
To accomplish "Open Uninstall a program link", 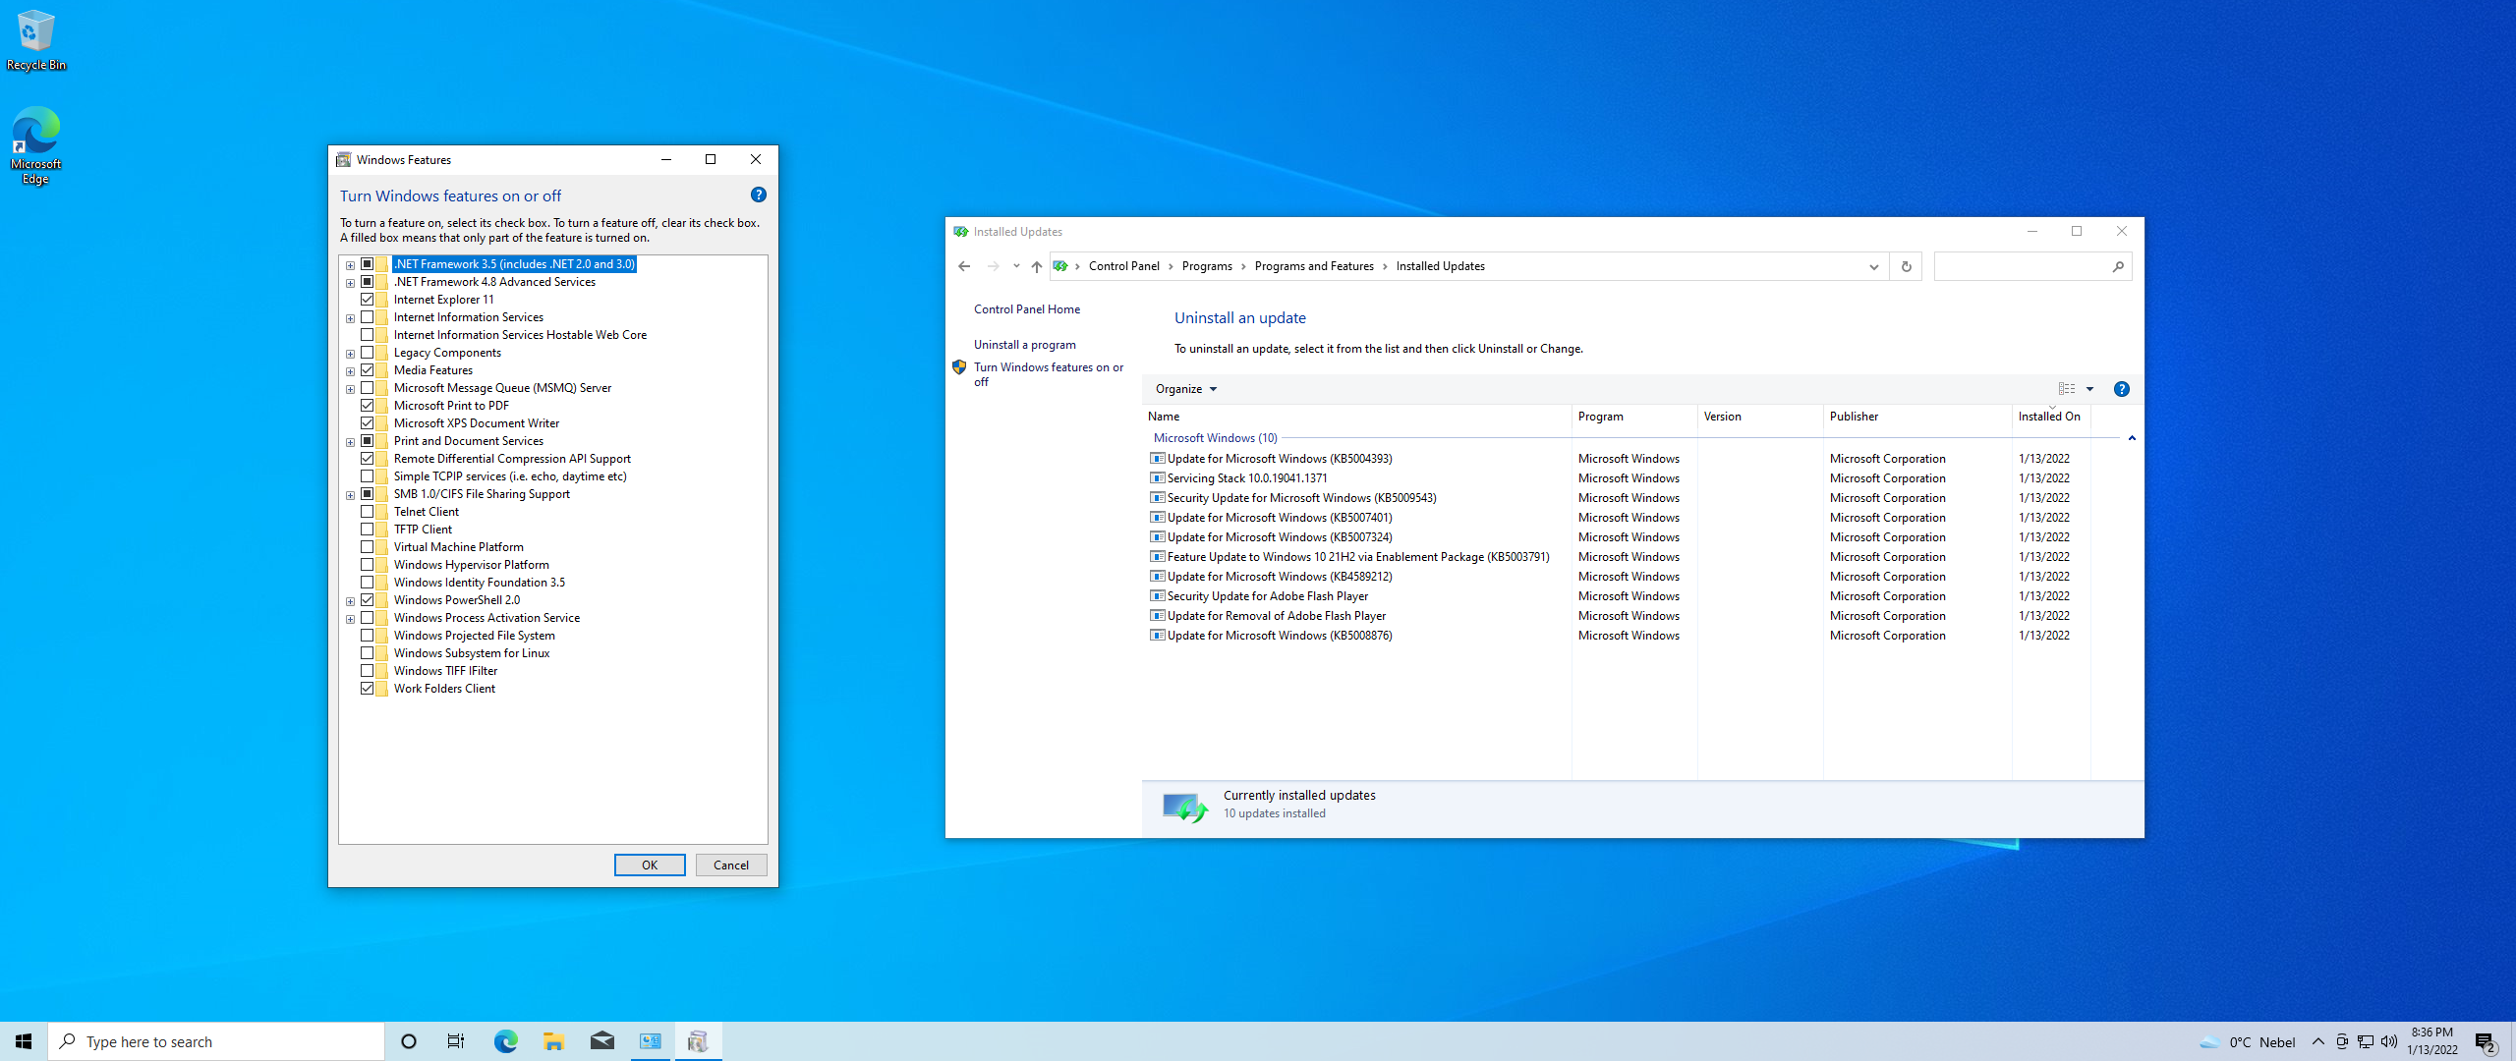I will click(1025, 345).
